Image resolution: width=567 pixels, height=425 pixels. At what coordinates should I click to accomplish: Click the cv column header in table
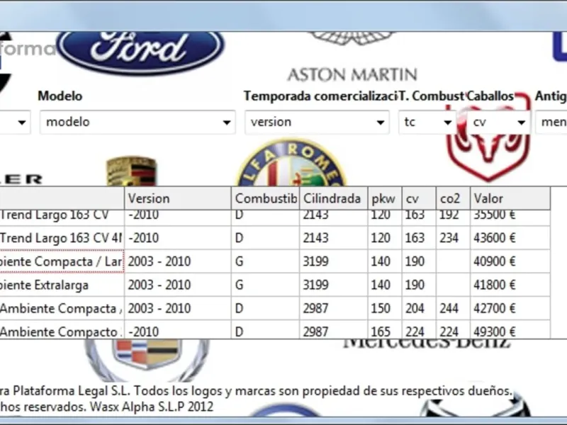pos(419,198)
